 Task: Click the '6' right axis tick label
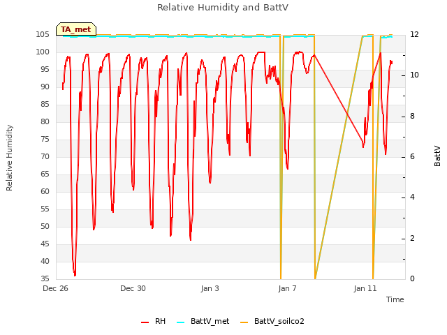(x=412, y=156)
